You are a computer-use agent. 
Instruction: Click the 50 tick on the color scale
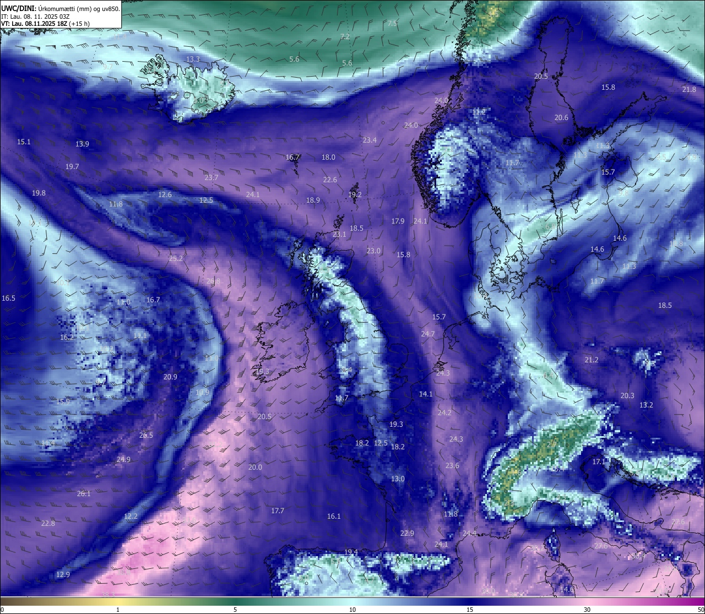click(x=701, y=610)
